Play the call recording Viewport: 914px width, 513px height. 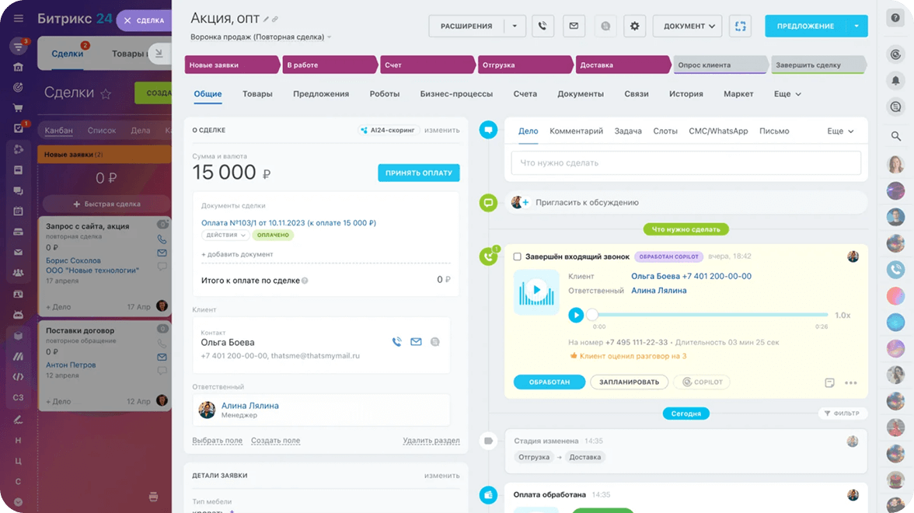(576, 315)
